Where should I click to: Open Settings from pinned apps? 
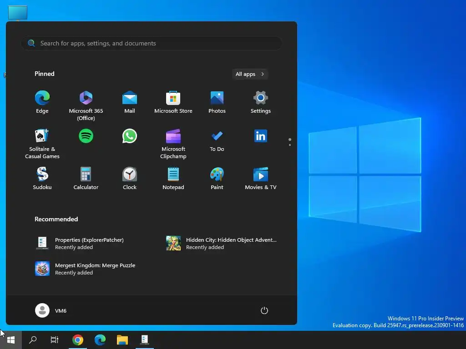[x=261, y=102]
